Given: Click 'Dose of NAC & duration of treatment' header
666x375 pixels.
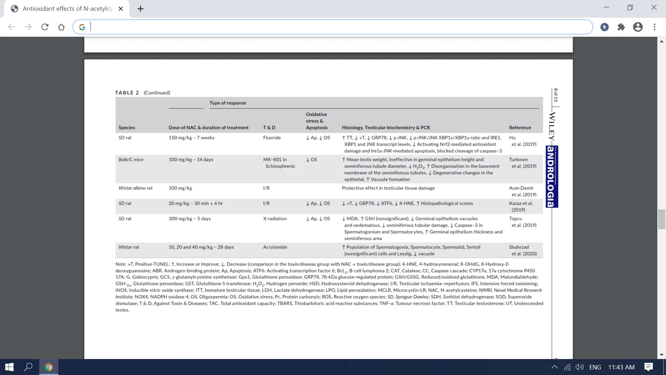Looking at the screenshot, I should click(x=208, y=127).
